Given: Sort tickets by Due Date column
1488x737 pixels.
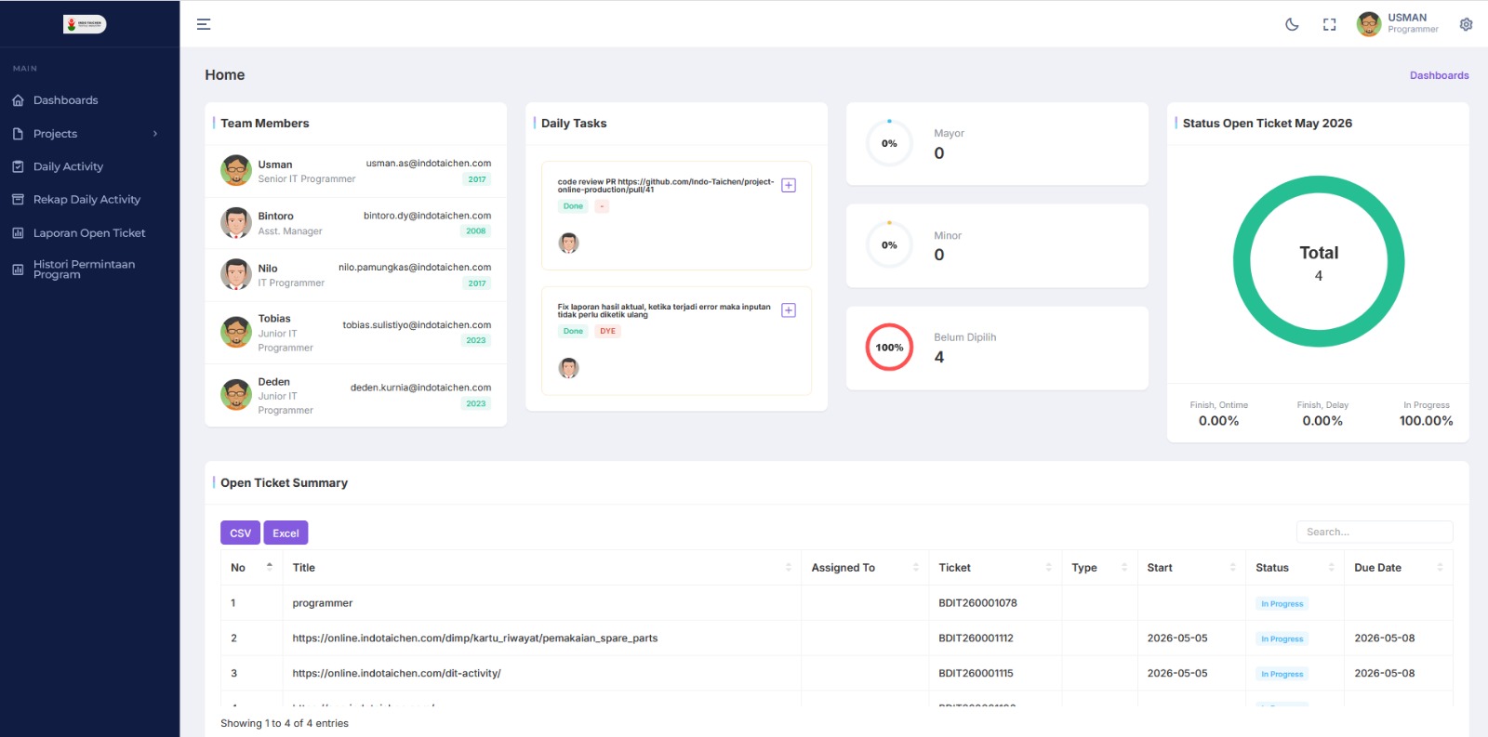Looking at the screenshot, I should 1399,568.
